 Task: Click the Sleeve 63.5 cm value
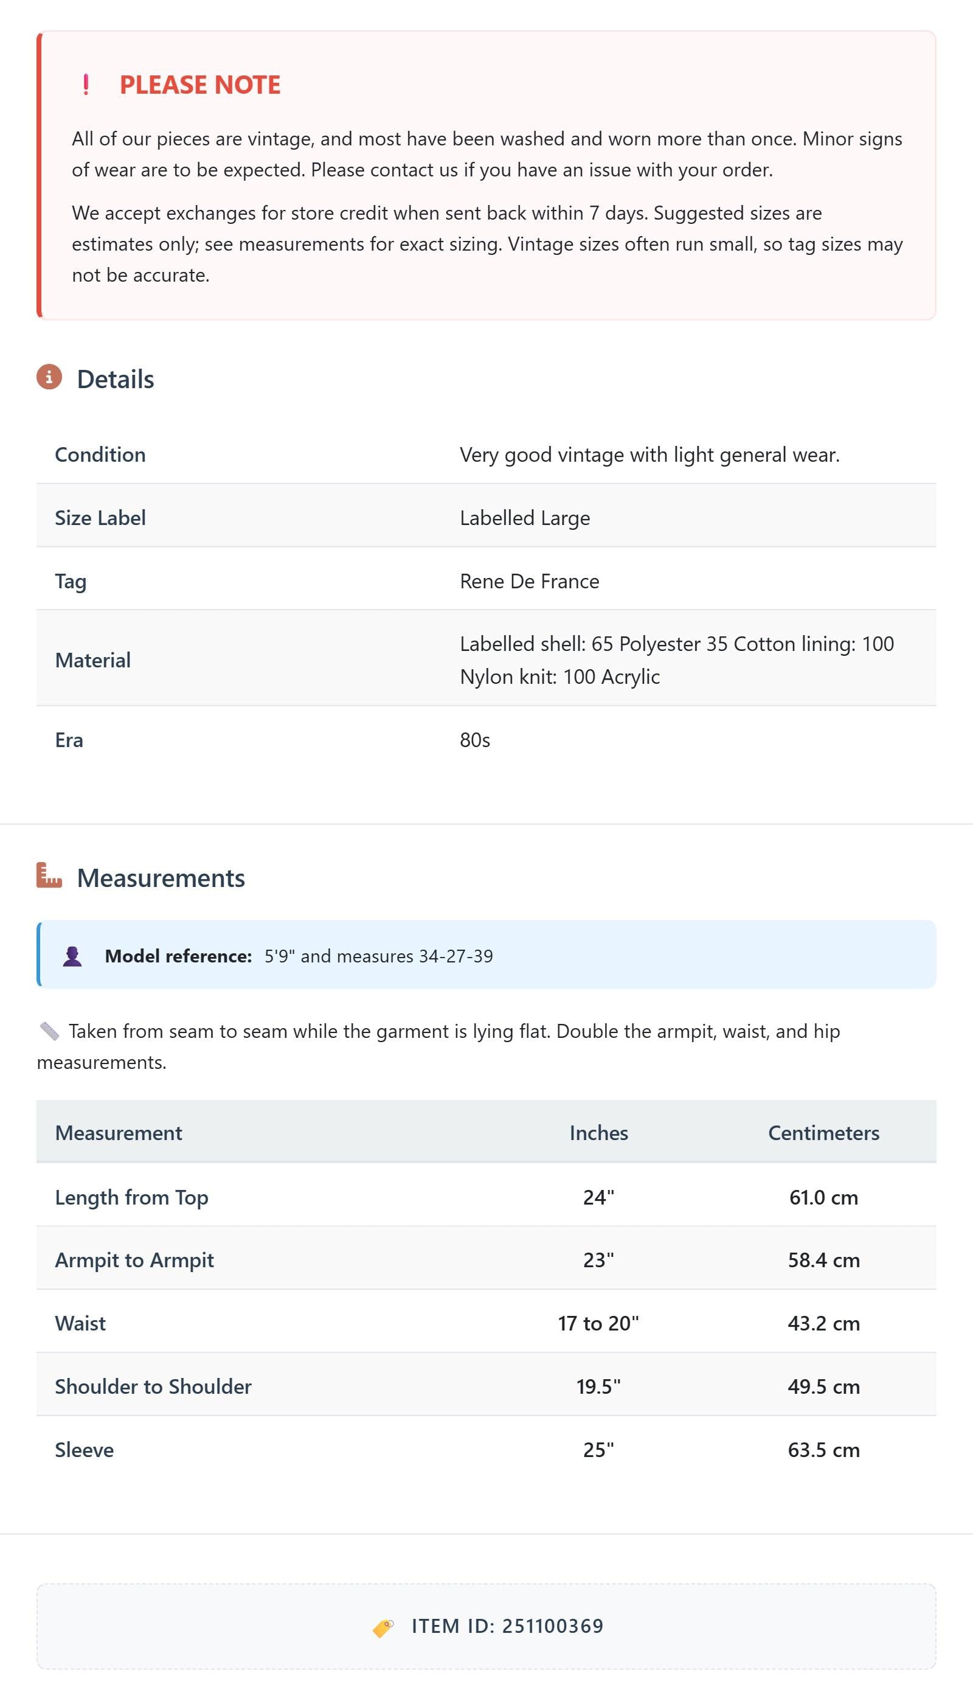click(823, 1450)
